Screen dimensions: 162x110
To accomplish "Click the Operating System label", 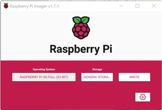I will click(x=44, y=69).
